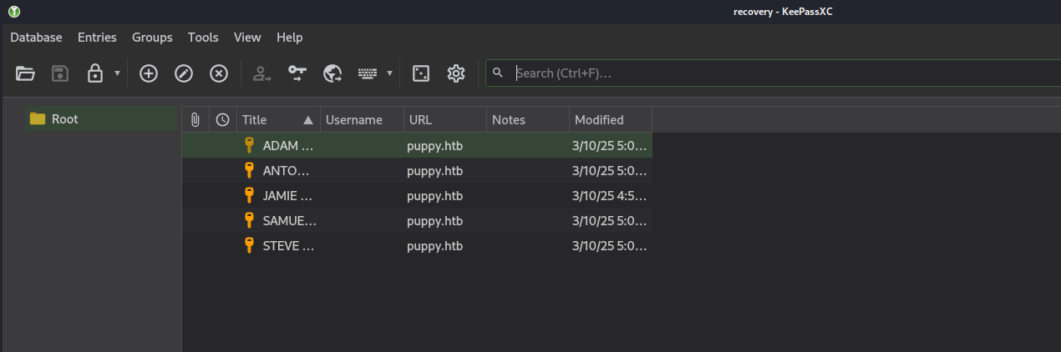Open settings with gear icon
This screenshot has width=1061, height=352.
(x=456, y=73)
